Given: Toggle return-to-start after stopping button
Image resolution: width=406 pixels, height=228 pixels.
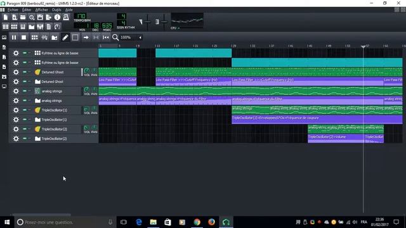Looking at the screenshot, I should (106, 37).
